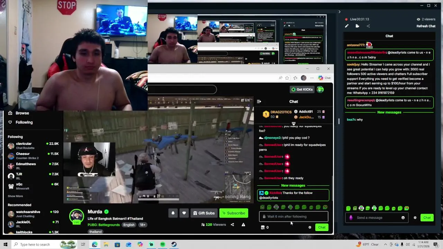Viewport: 443px width, 249px height.
Task: Click Get KICKs button
Action: (302, 89)
